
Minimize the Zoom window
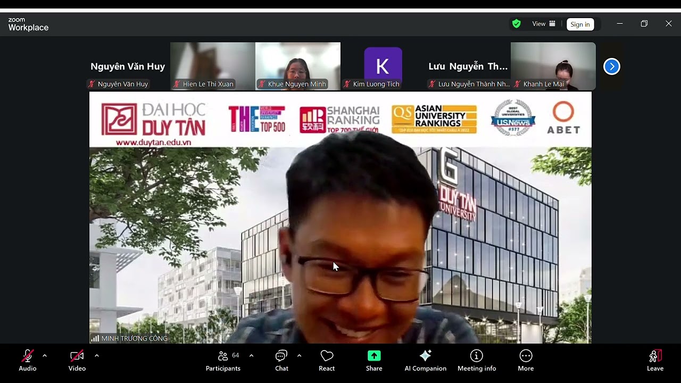click(x=619, y=23)
